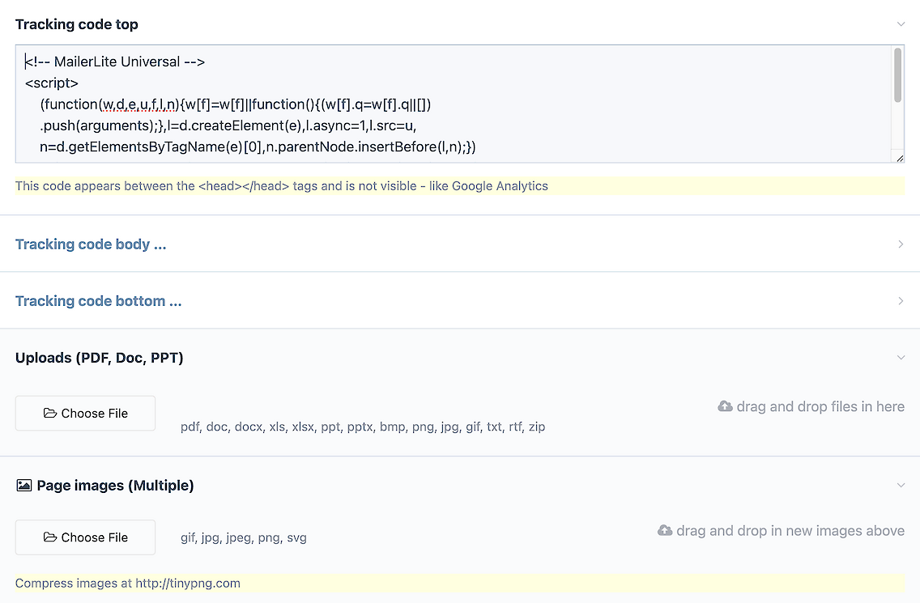Open the Tracking code bottom section
The width and height of the screenshot is (920, 603).
(98, 301)
